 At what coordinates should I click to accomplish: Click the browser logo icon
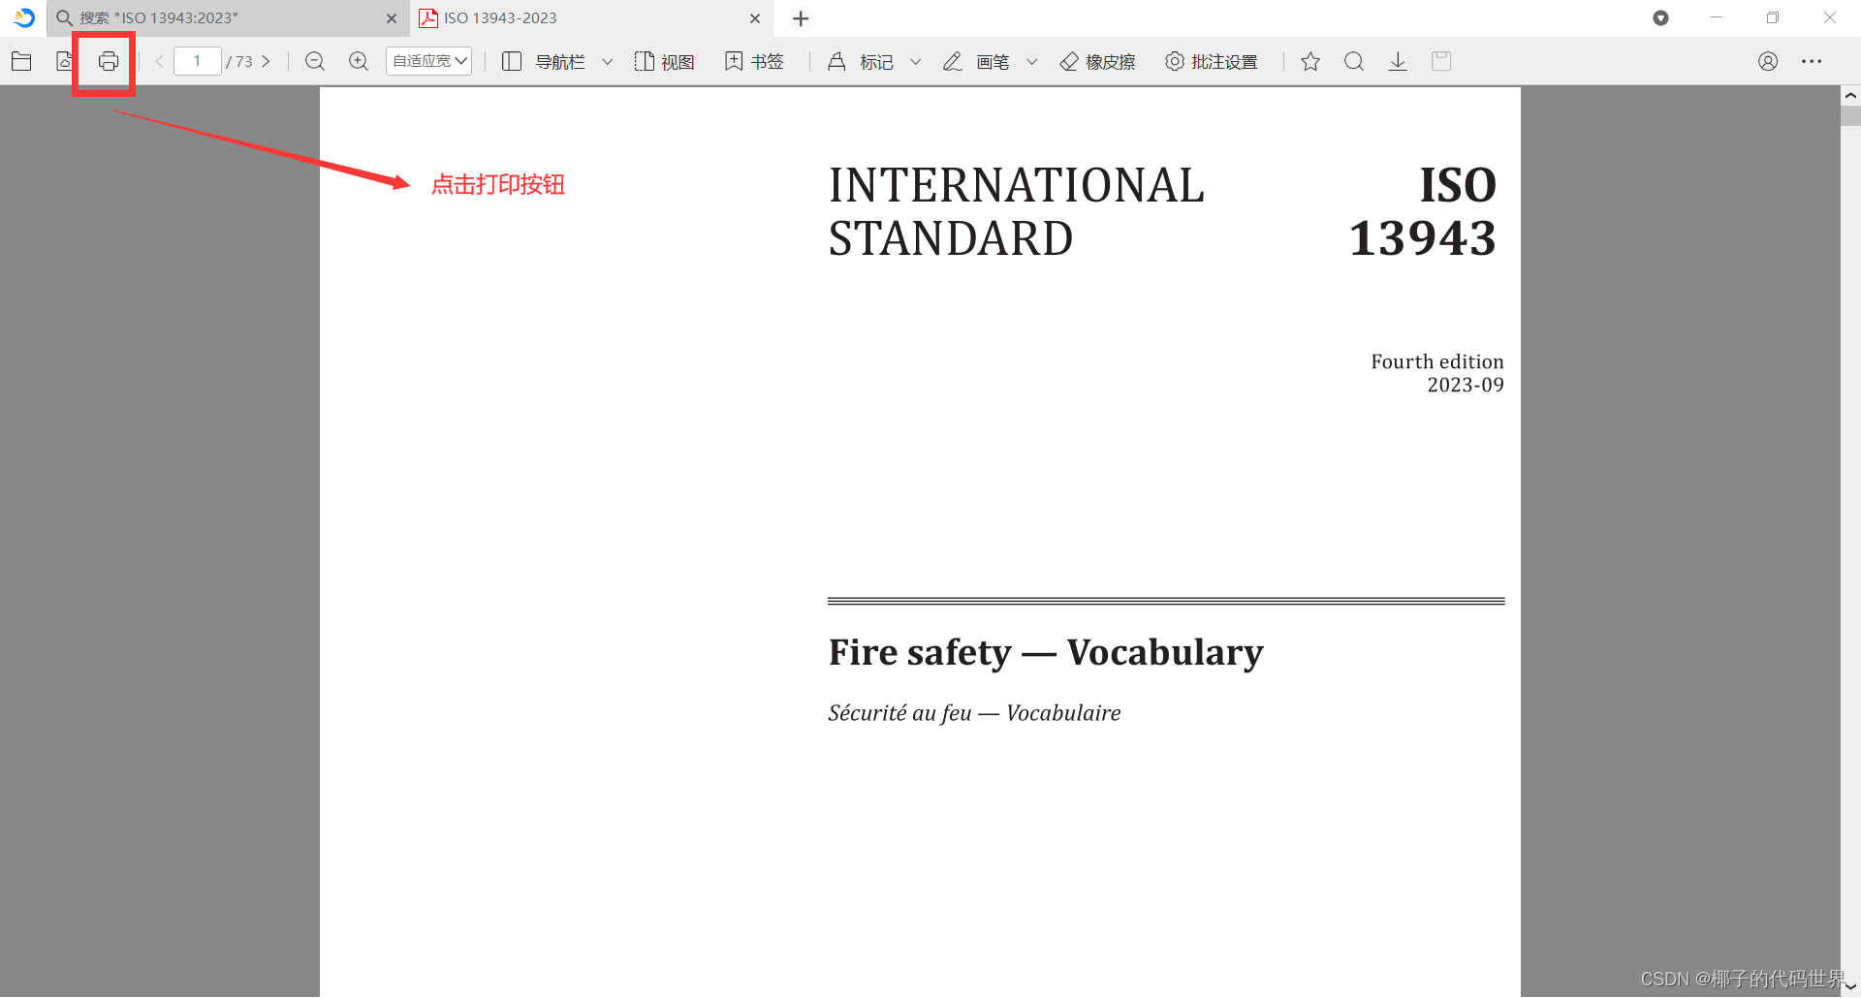tap(23, 17)
